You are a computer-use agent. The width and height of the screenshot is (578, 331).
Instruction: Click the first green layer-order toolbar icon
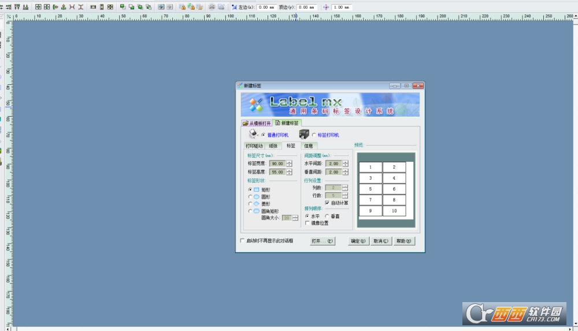pos(123,7)
